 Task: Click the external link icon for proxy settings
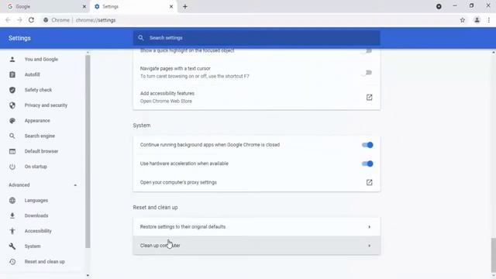[x=369, y=183]
